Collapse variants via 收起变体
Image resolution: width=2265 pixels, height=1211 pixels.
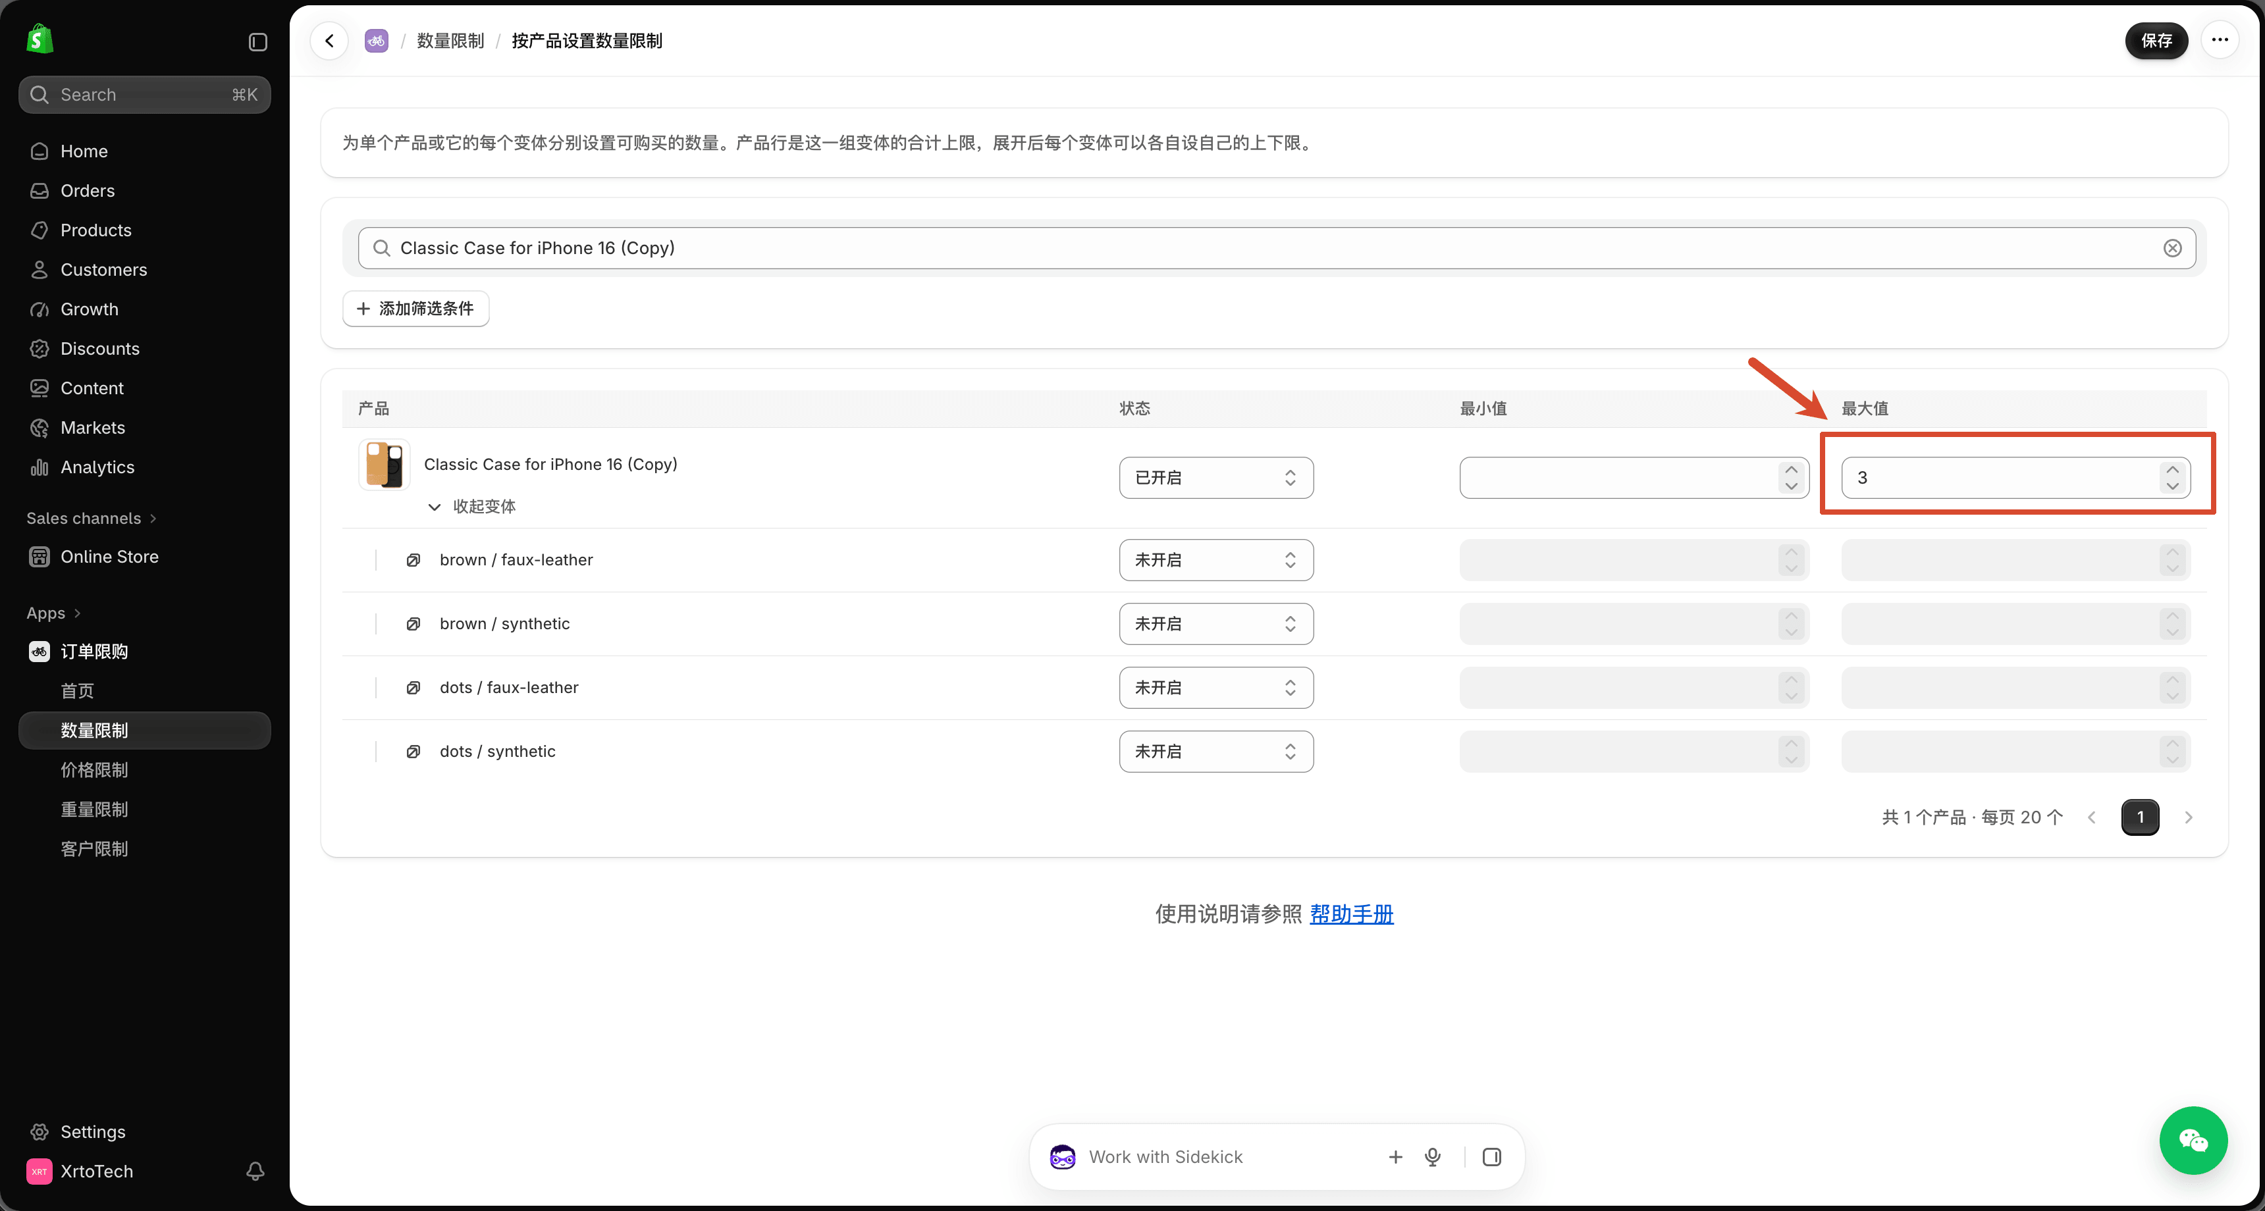(471, 506)
